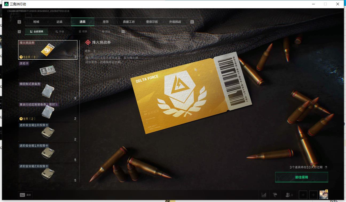The width and height of the screenshot is (346, 202).
Task: Click the red diamond icon by 烽火挑战券 title
Action: click(88, 42)
